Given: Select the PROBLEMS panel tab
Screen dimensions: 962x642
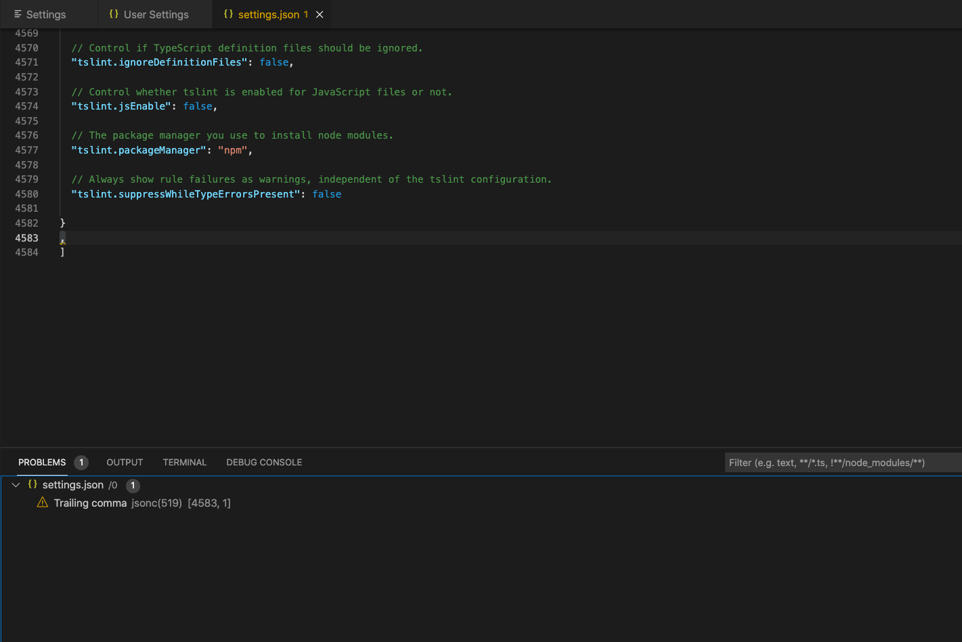Looking at the screenshot, I should pyautogui.click(x=42, y=463).
